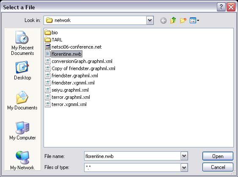Open the My Network places shortcut
Viewport: 238px width, 177px height.
coord(22,161)
